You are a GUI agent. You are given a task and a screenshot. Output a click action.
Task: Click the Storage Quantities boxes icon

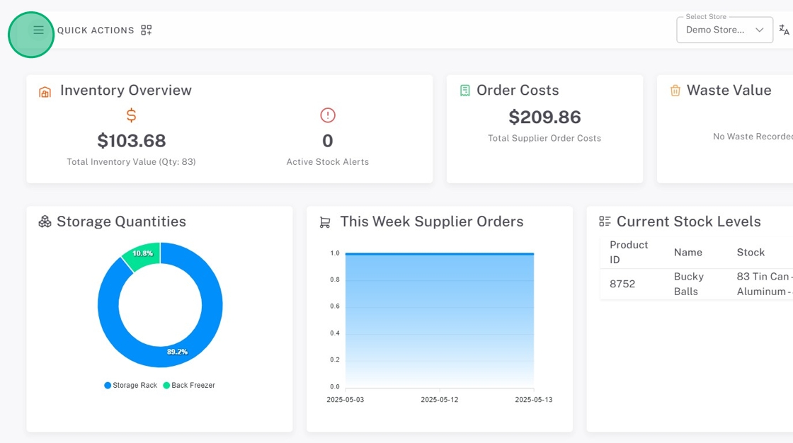45,222
